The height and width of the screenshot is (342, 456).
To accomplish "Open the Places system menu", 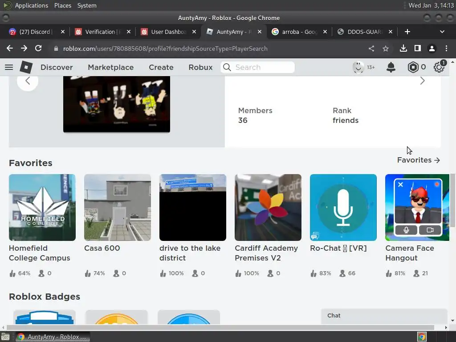I will 63,5.
